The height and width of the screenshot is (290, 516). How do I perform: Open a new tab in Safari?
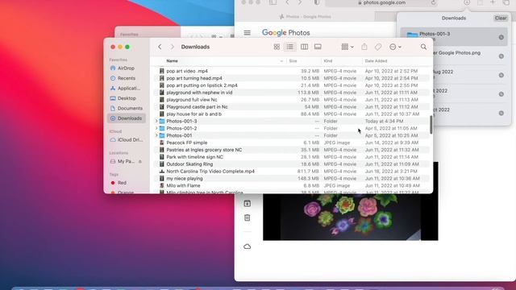point(493,2)
